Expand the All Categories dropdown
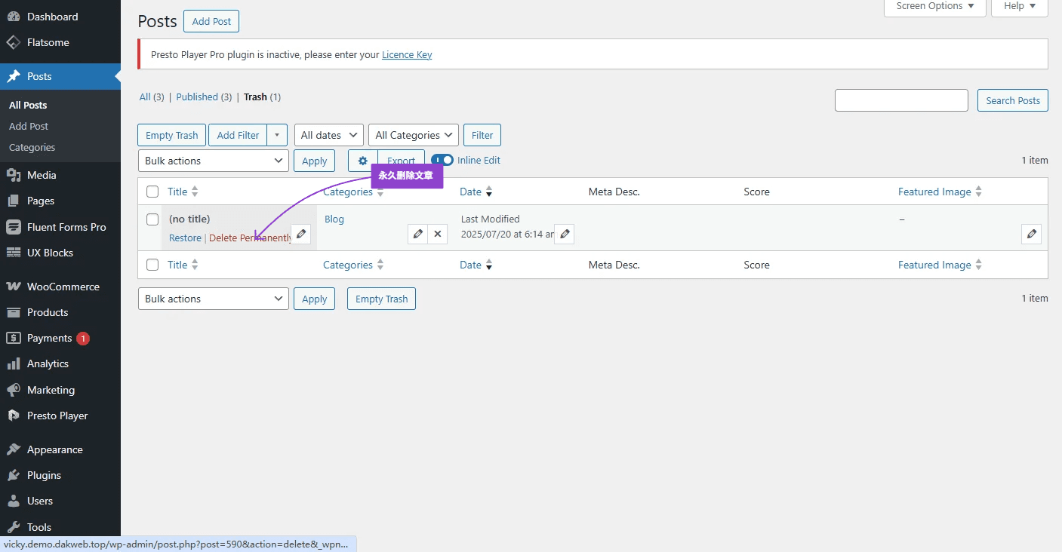 (414, 135)
